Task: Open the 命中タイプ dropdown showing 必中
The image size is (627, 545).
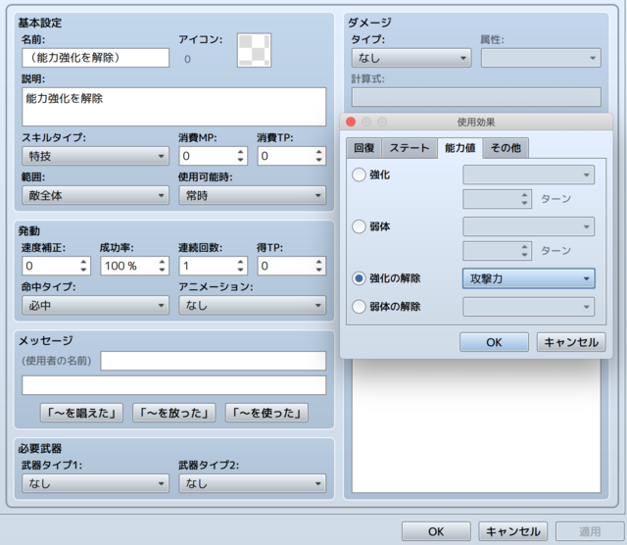Action: pyautogui.click(x=96, y=305)
